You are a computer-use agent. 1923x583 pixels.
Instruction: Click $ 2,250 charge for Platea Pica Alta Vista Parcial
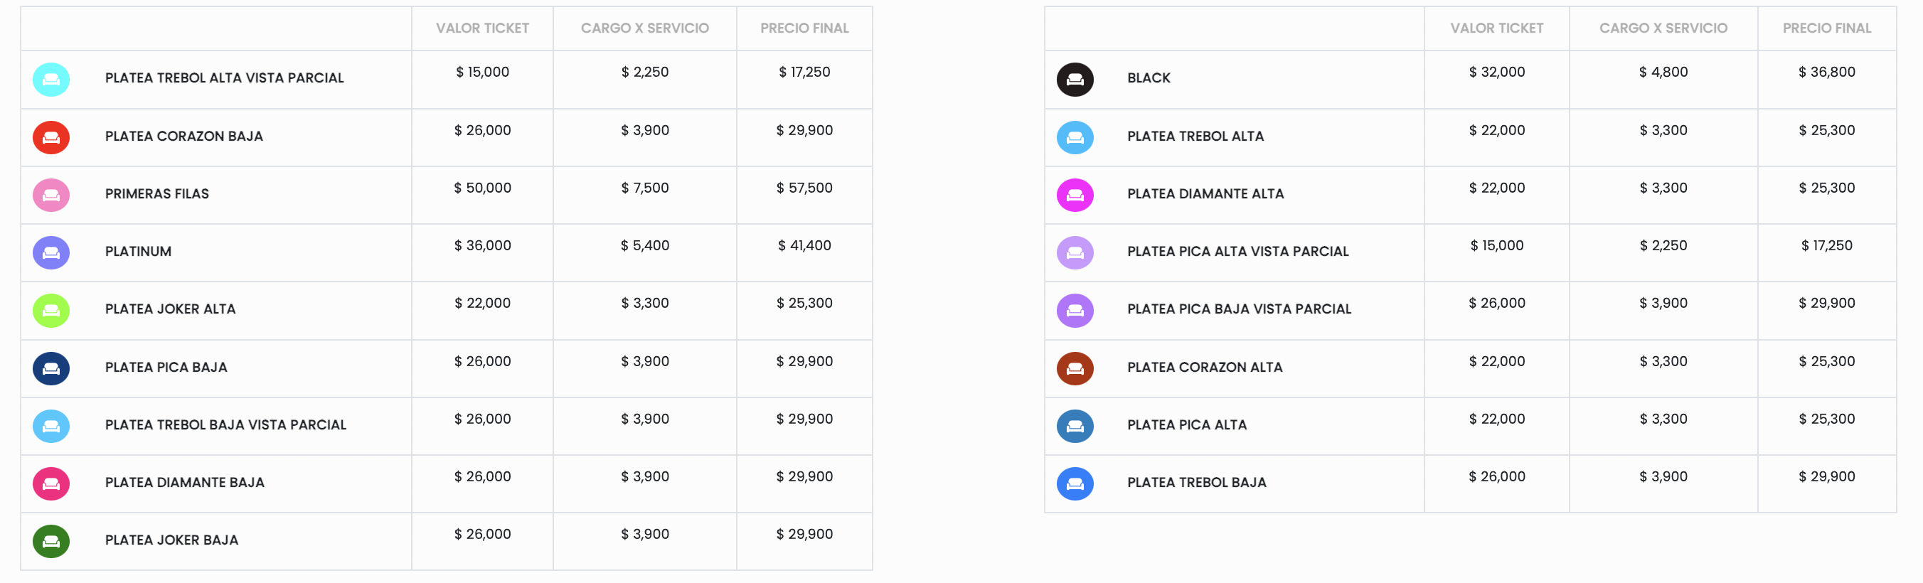(x=1663, y=245)
